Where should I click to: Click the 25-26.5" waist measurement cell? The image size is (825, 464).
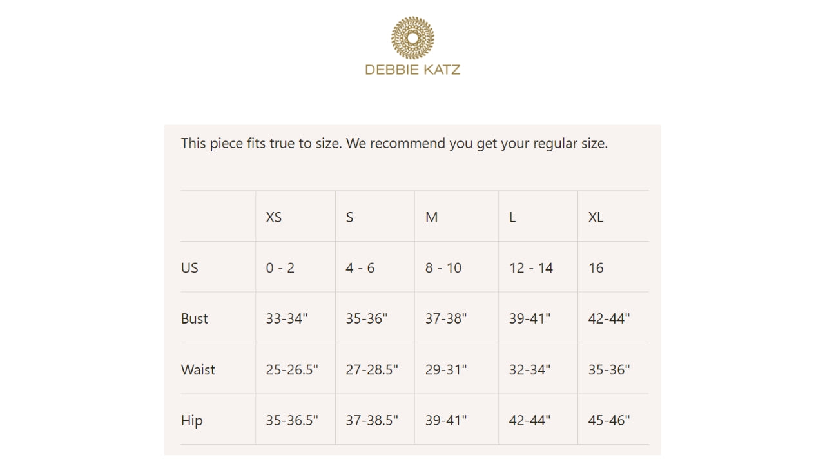click(292, 370)
